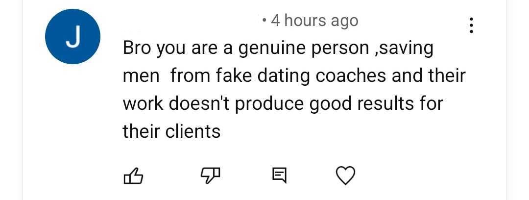The width and height of the screenshot is (529, 200).
Task: Click the word "men" in the comment
Action: tap(139, 76)
